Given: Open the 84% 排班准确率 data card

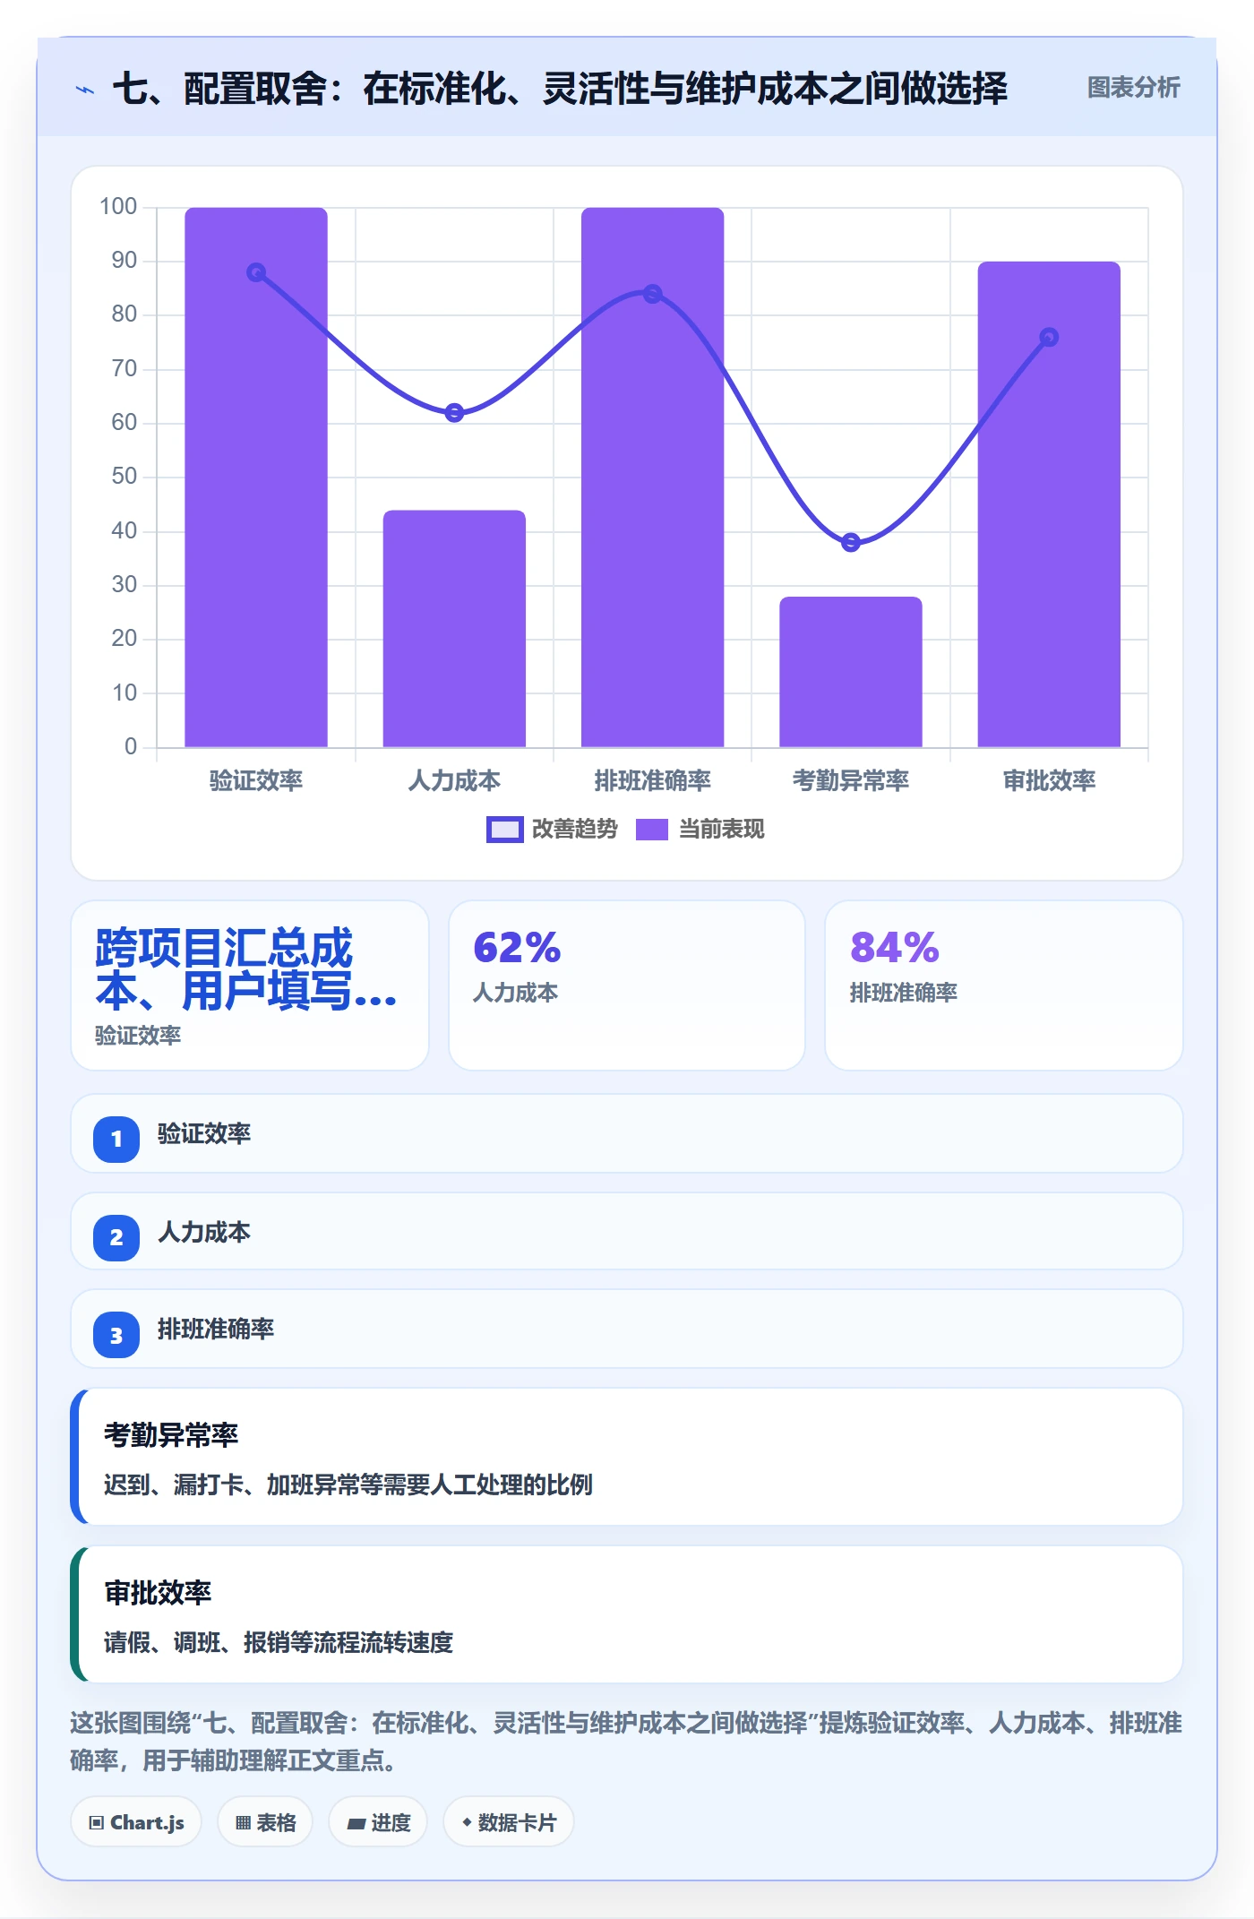Looking at the screenshot, I should point(1004,985).
